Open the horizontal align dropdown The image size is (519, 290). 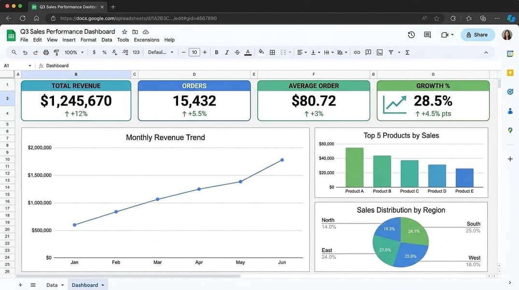[x=302, y=52]
